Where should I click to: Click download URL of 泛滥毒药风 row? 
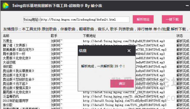124,96
